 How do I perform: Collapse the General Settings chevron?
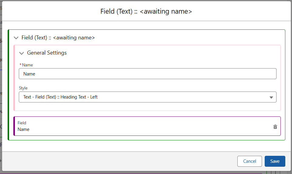[x=22, y=53]
